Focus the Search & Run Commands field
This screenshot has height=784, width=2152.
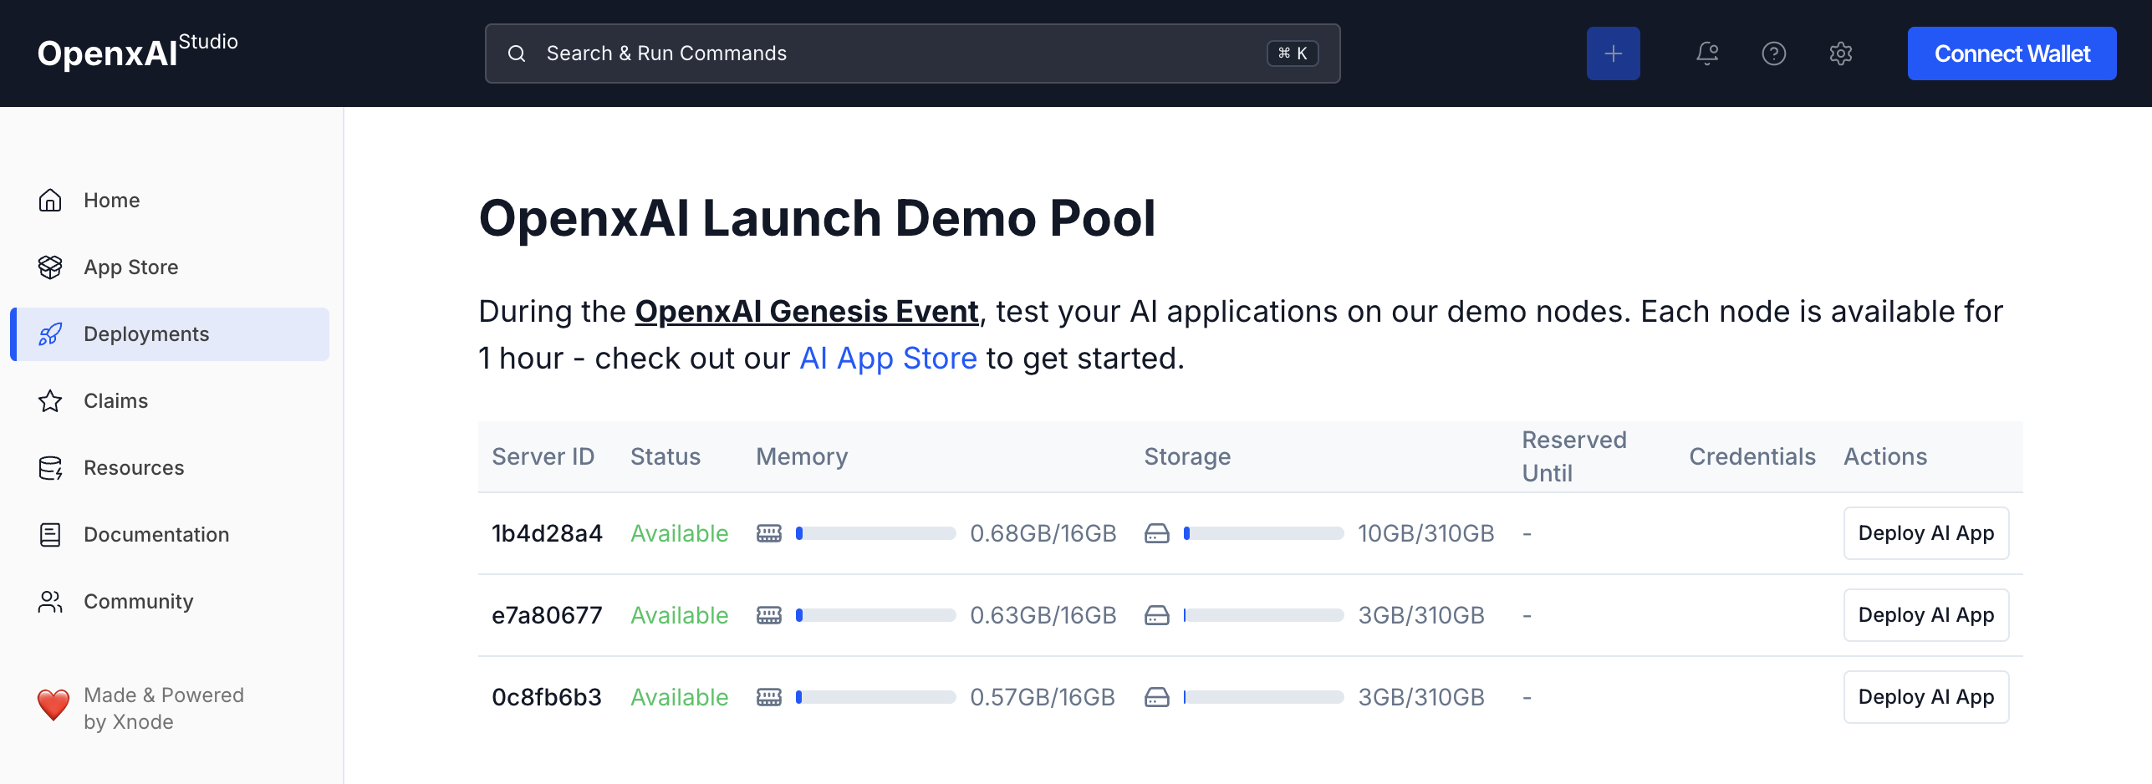coord(911,53)
